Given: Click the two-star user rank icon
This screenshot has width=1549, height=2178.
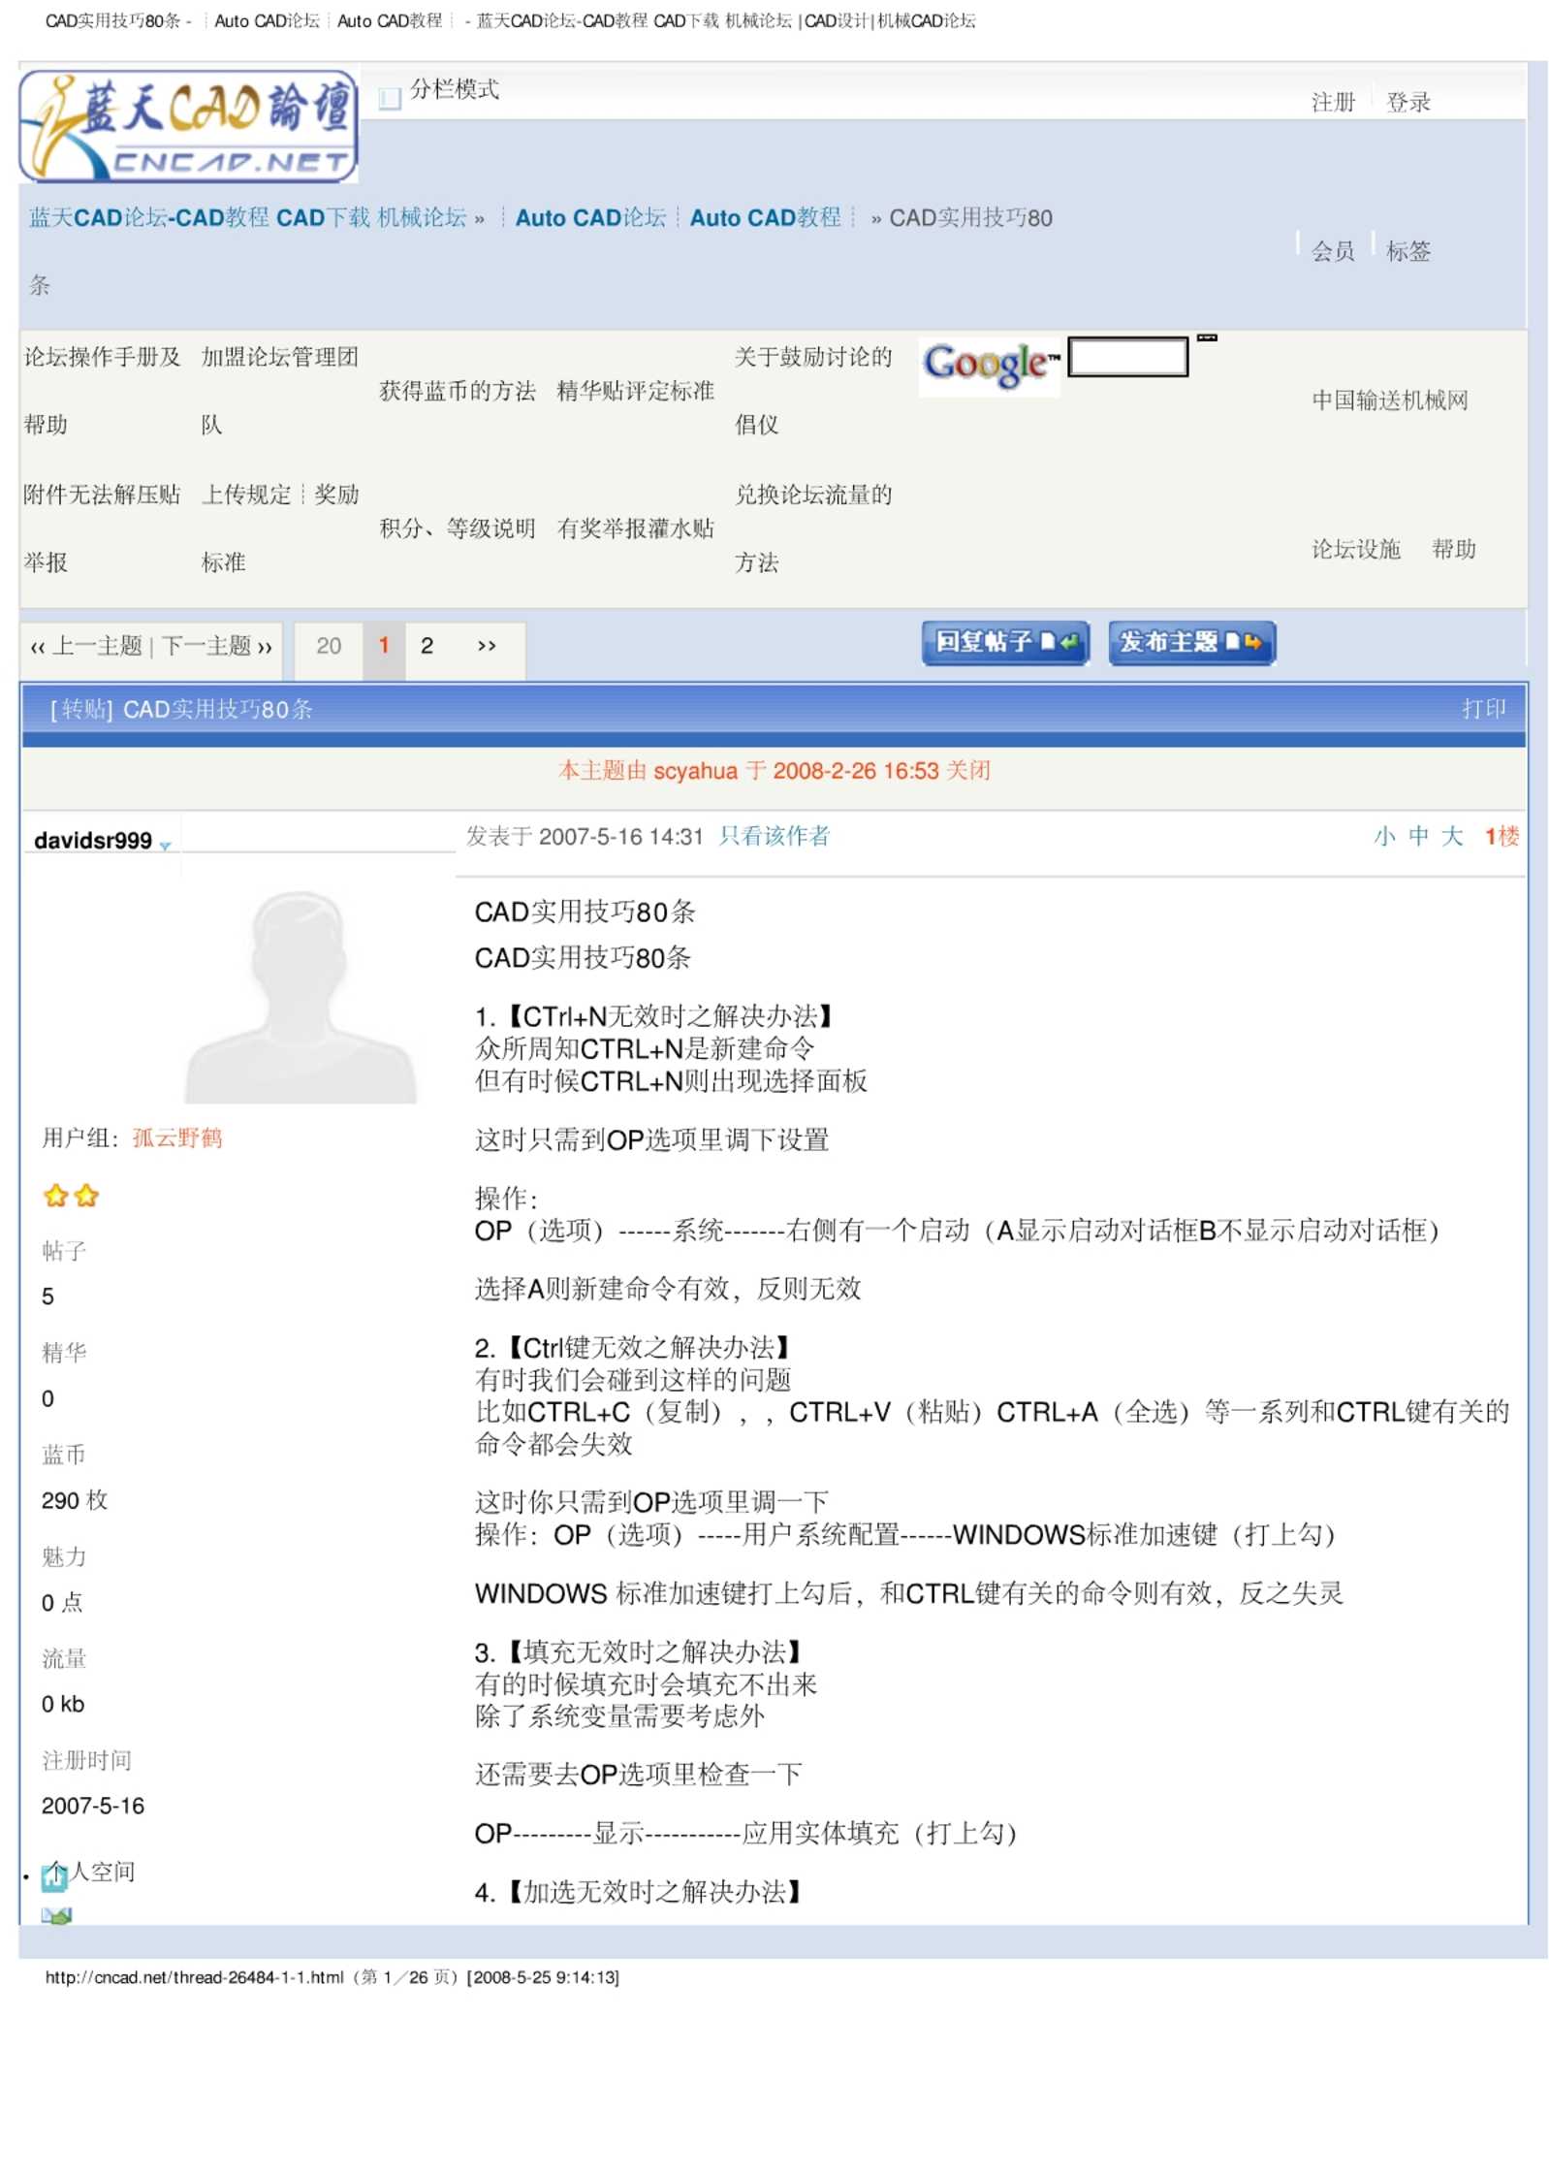Looking at the screenshot, I should point(71,1195).
